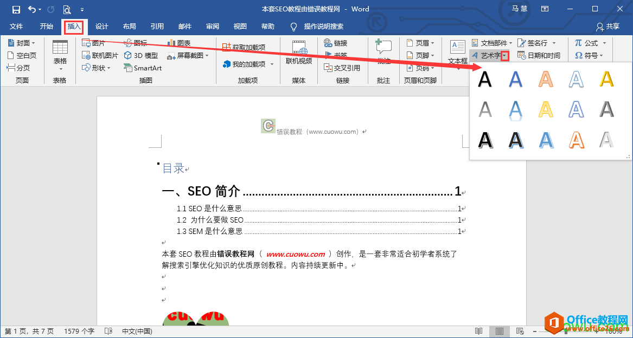Image resolution: width=633 pixels, height=338 pixels.
Task: Insert a Table from the ribbon
Action: 60,56
